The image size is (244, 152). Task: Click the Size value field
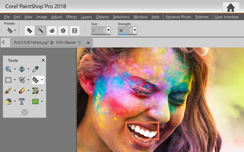97,30
